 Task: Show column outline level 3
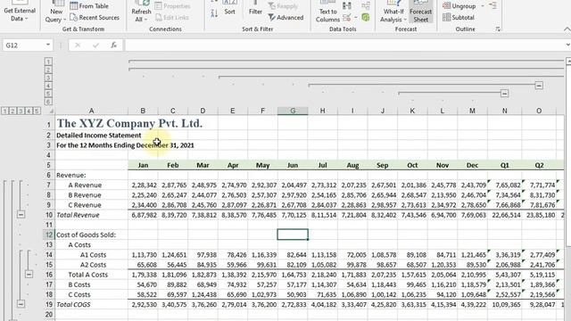tap(48, 78)
